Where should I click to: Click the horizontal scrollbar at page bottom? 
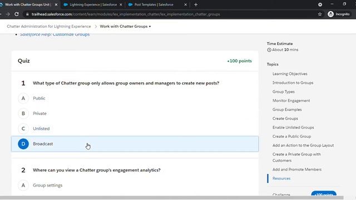pyautogui.click(x=172, y=198)
